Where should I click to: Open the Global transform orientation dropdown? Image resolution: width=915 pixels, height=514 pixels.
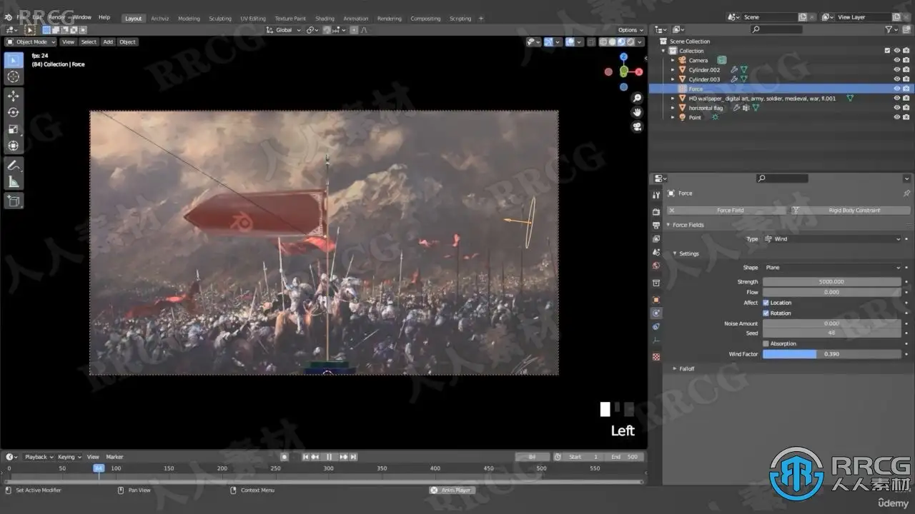(284, 30)
